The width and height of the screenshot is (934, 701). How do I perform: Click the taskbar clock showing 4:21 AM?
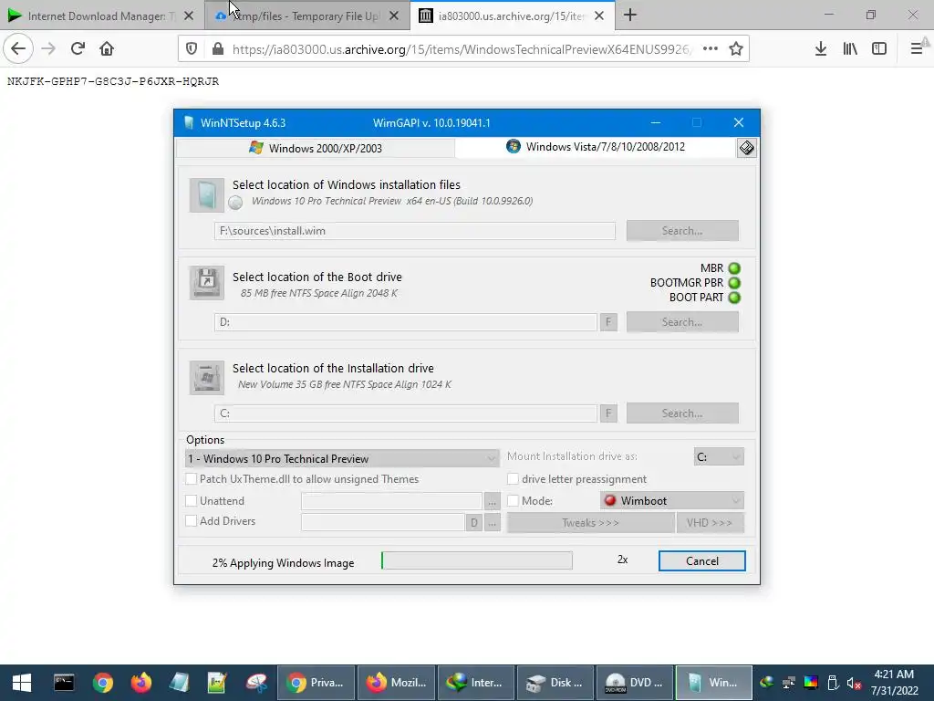pos(894,683)
